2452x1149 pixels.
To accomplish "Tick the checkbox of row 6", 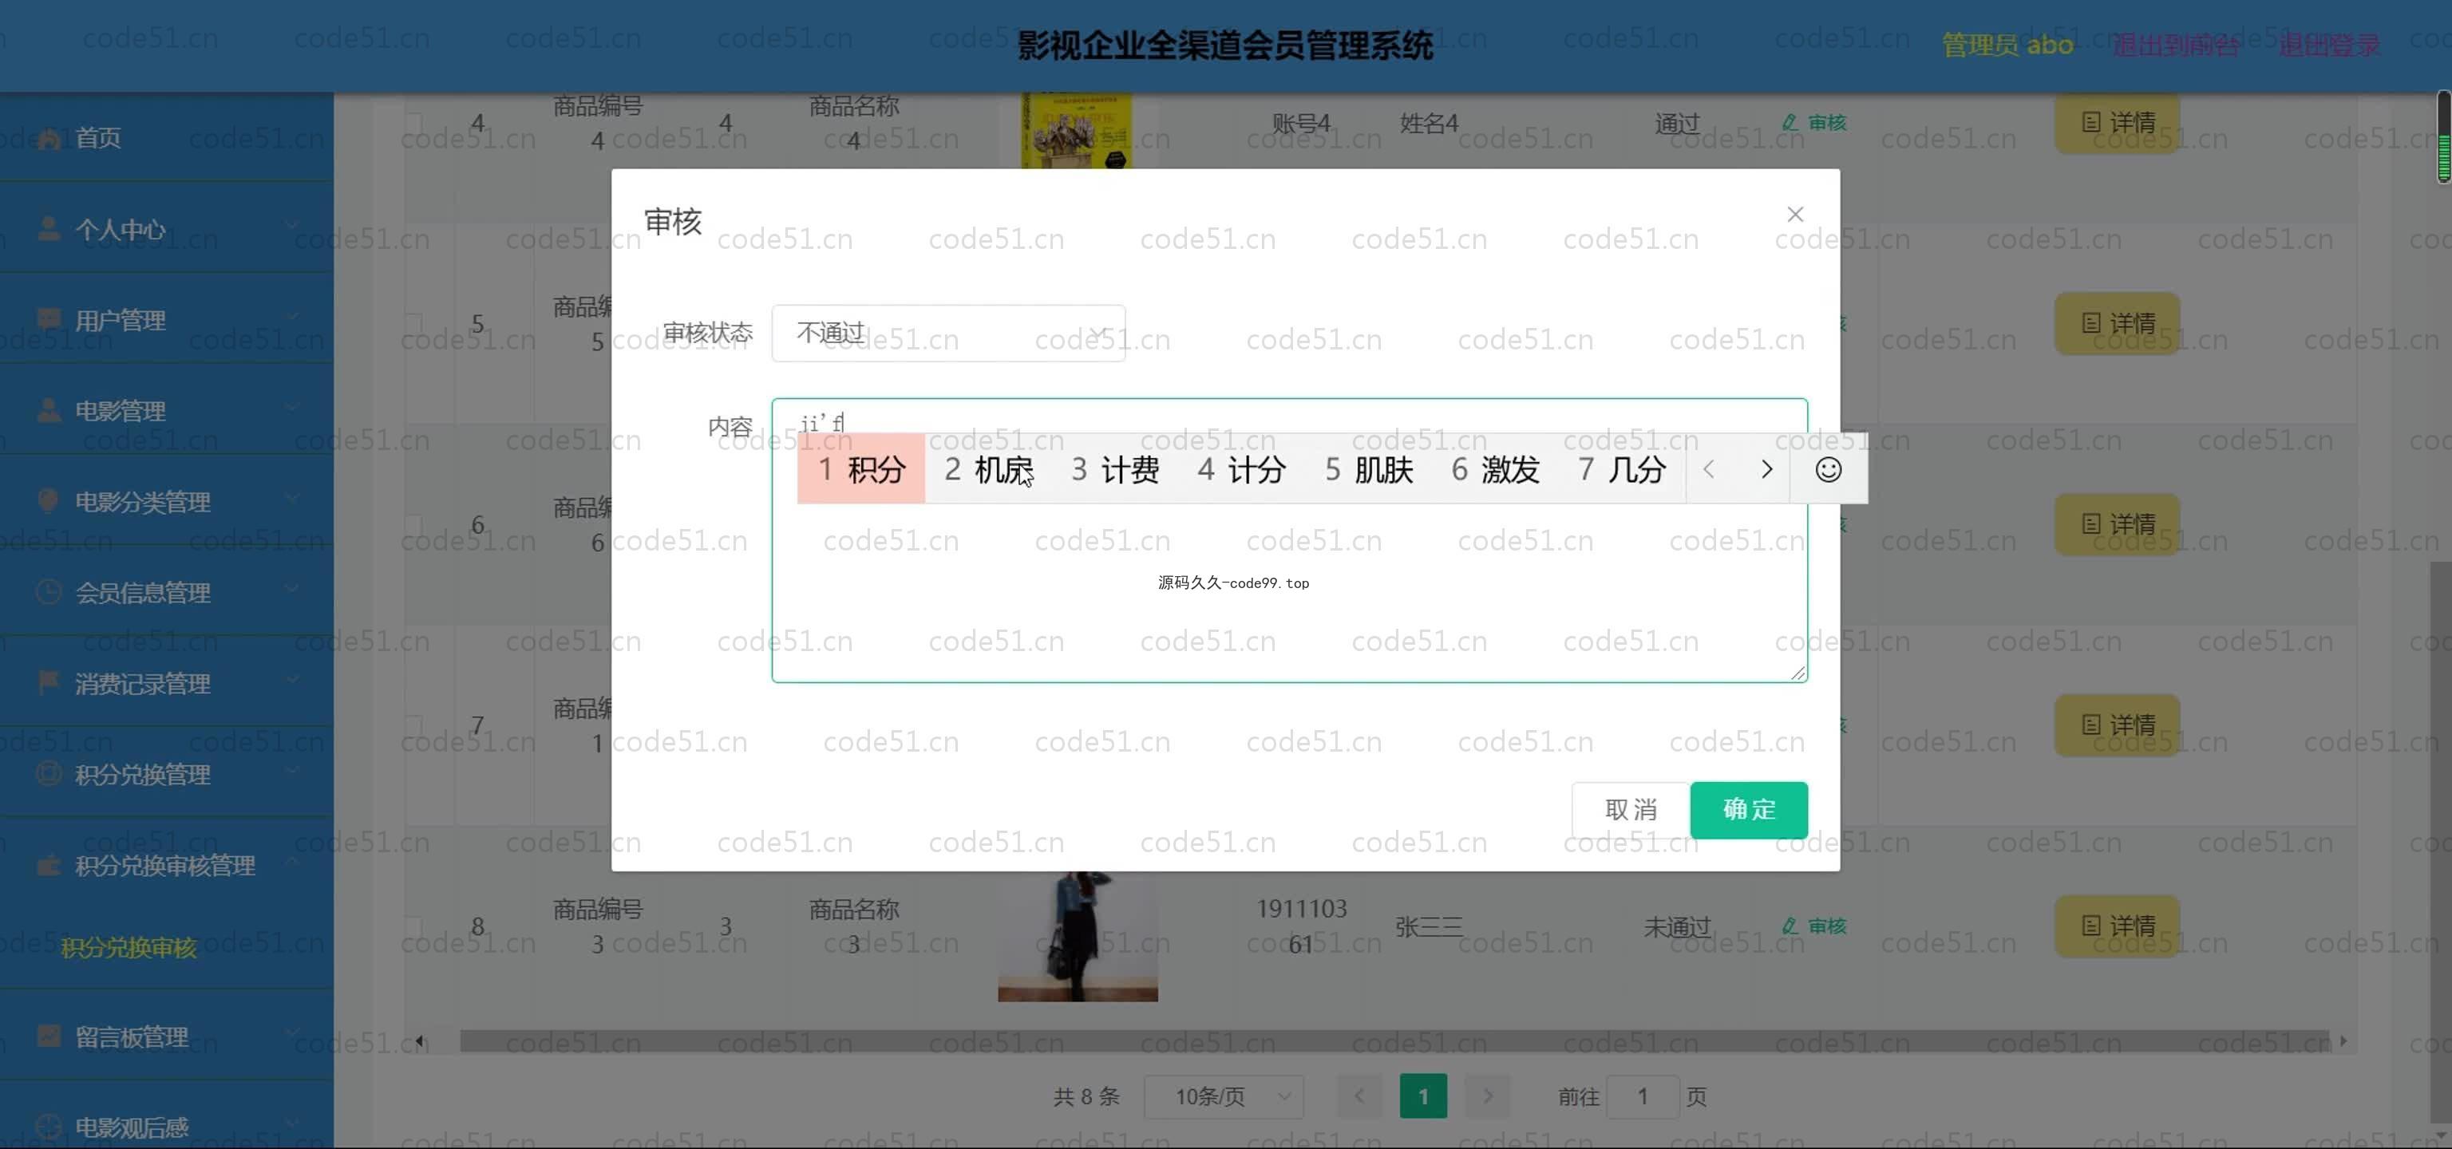I will [413, 524].
